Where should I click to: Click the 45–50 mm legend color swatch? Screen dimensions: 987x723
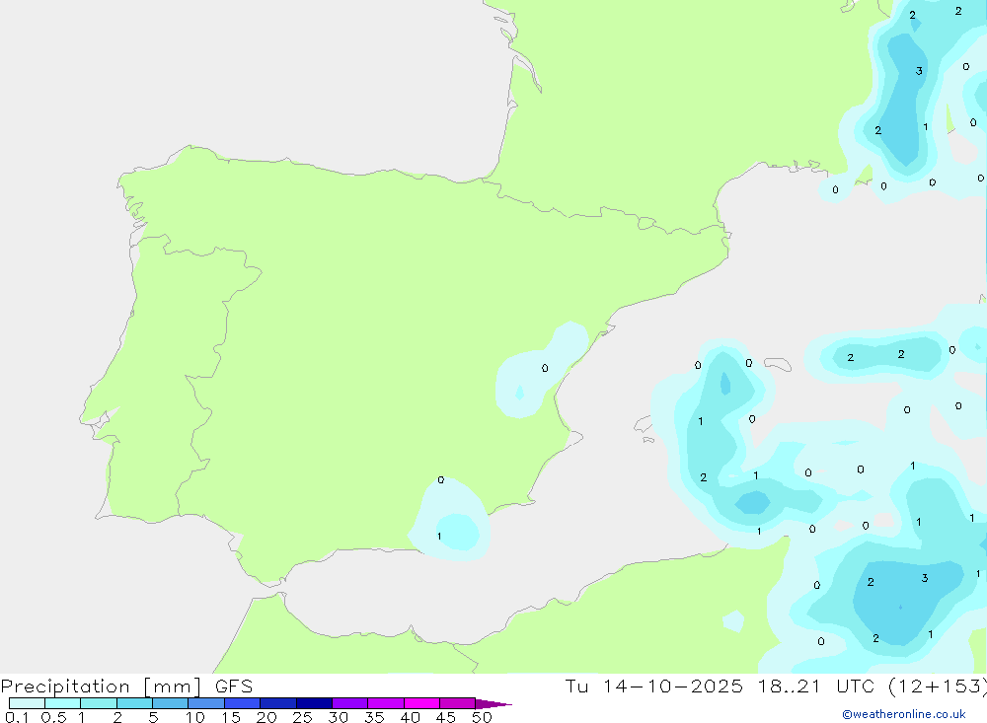[x=457, y=703]
